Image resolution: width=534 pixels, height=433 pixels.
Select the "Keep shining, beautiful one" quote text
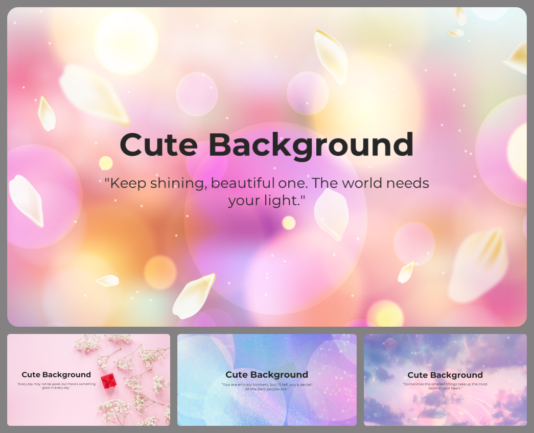(266, 191)
